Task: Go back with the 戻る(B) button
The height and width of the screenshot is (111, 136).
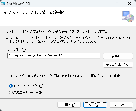Action: click(69, 105)
